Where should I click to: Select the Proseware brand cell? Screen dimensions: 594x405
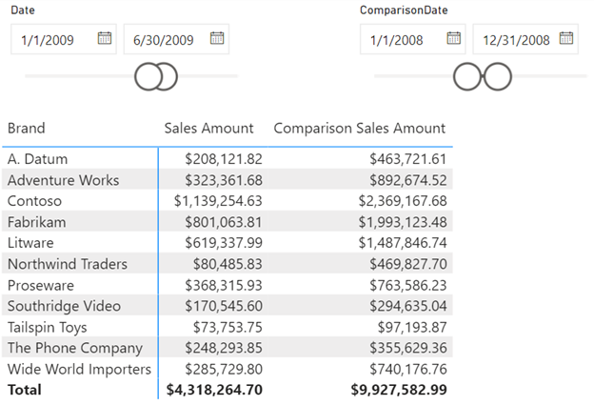point(41,285)
